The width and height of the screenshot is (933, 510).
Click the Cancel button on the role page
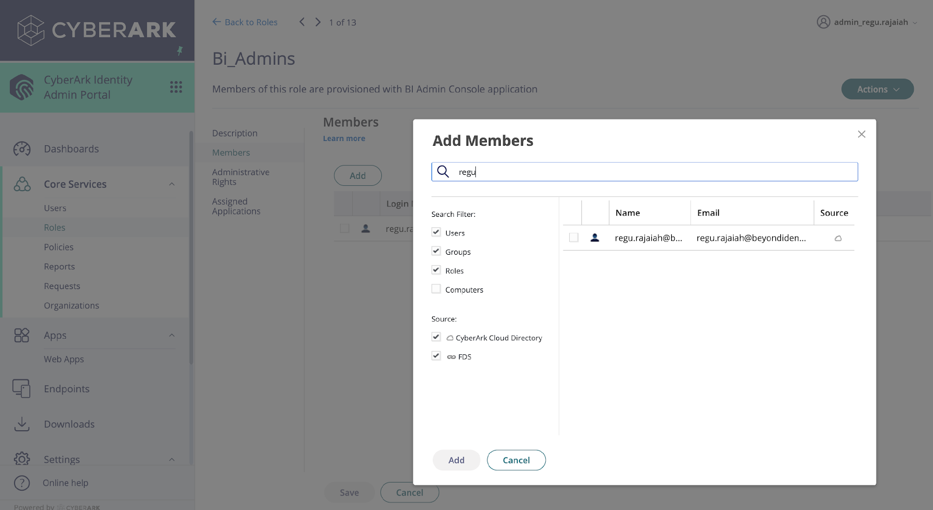point(409,493)
